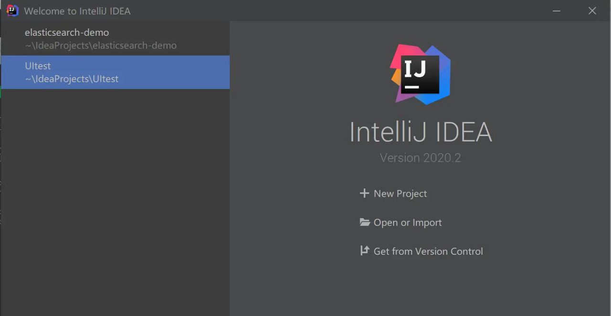Create a project via the New Project label
The width and height of the screenshot is (611, 316).
(x=400, y=194)
